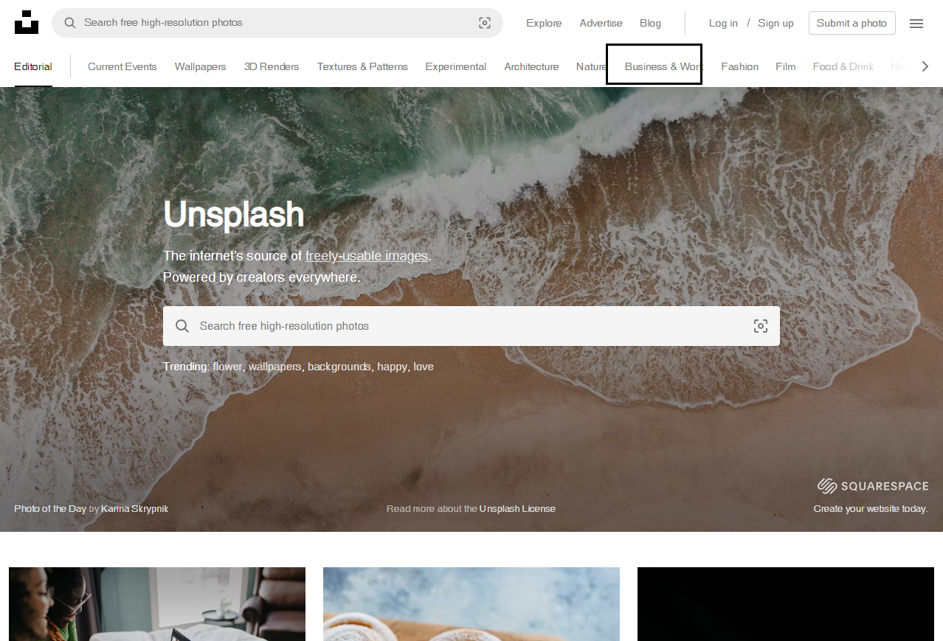Click the Submit a photo button
The height and width of the screenshot is (641, 943).
852,23
